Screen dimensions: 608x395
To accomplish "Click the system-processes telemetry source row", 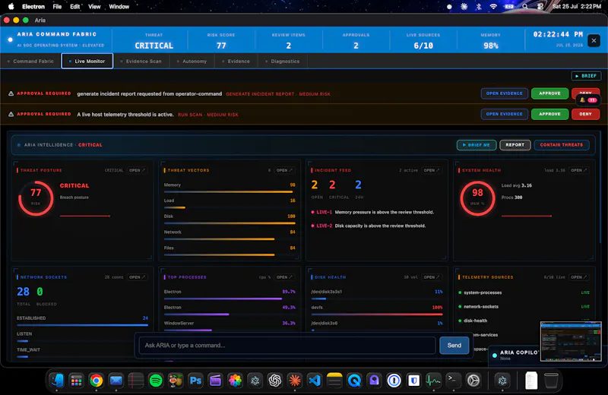I will tap(524, 292).
